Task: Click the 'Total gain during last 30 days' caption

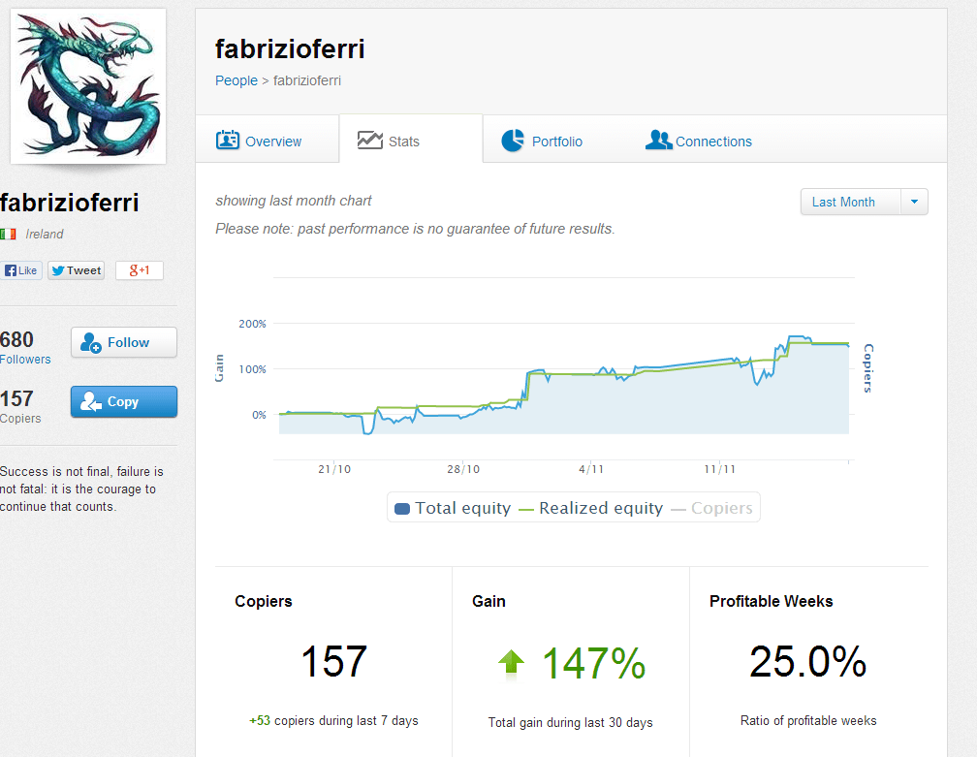Action: (570, 723)
